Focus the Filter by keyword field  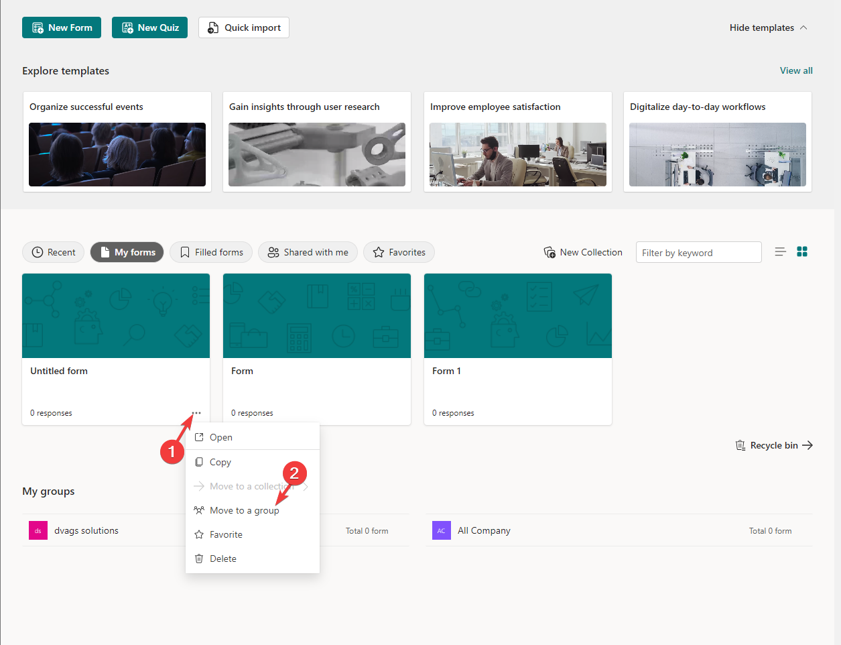click(x=699, y=252)
